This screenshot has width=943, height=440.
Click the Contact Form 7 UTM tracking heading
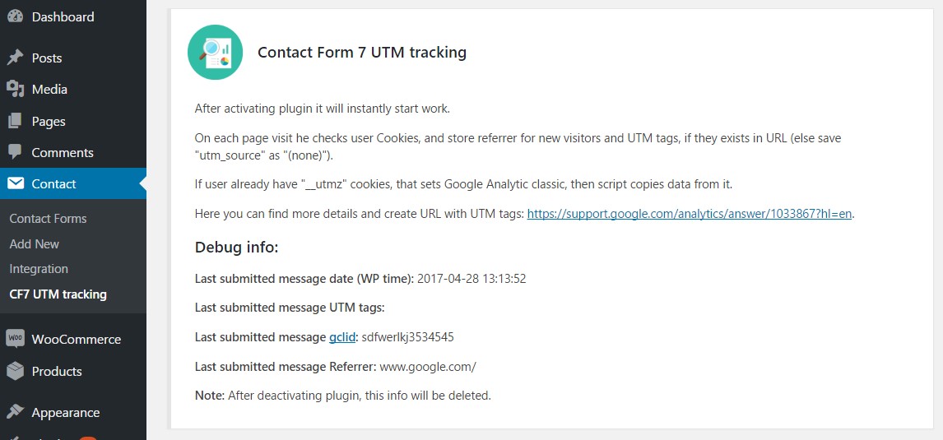(x=362, y=53)
